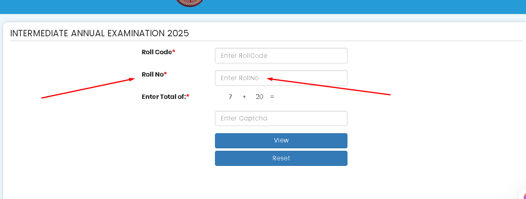Screen dimensions: 526x199
Task: Click the blue header banner
Action: tap(360, 6)
